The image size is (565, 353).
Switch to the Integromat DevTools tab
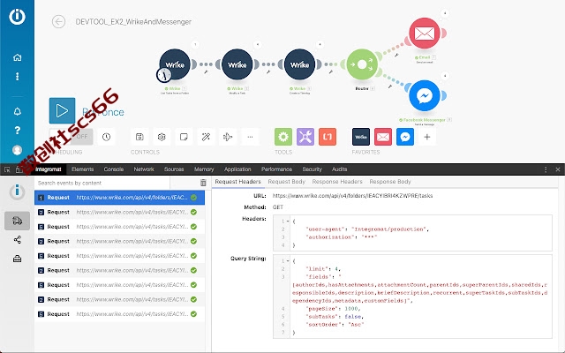(x=49, y=169)
